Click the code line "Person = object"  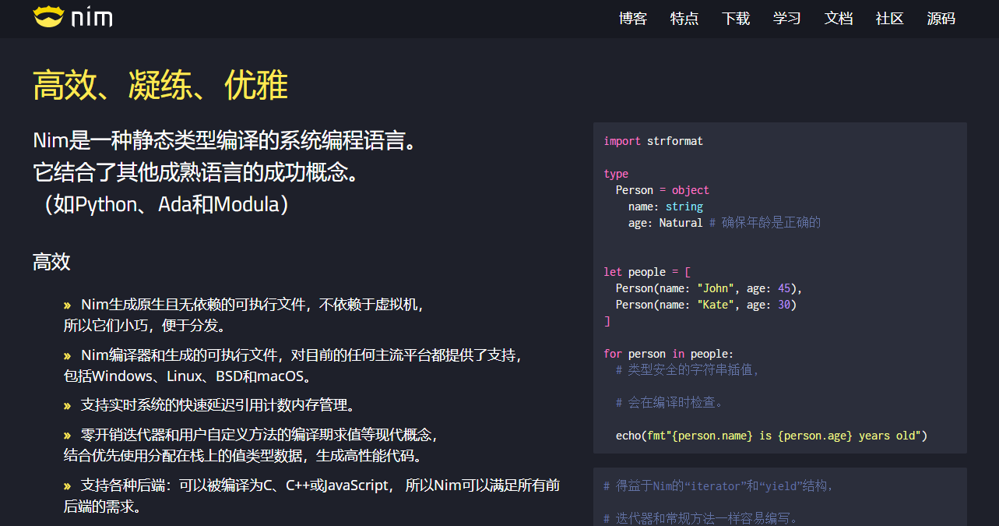coord(663,190)
